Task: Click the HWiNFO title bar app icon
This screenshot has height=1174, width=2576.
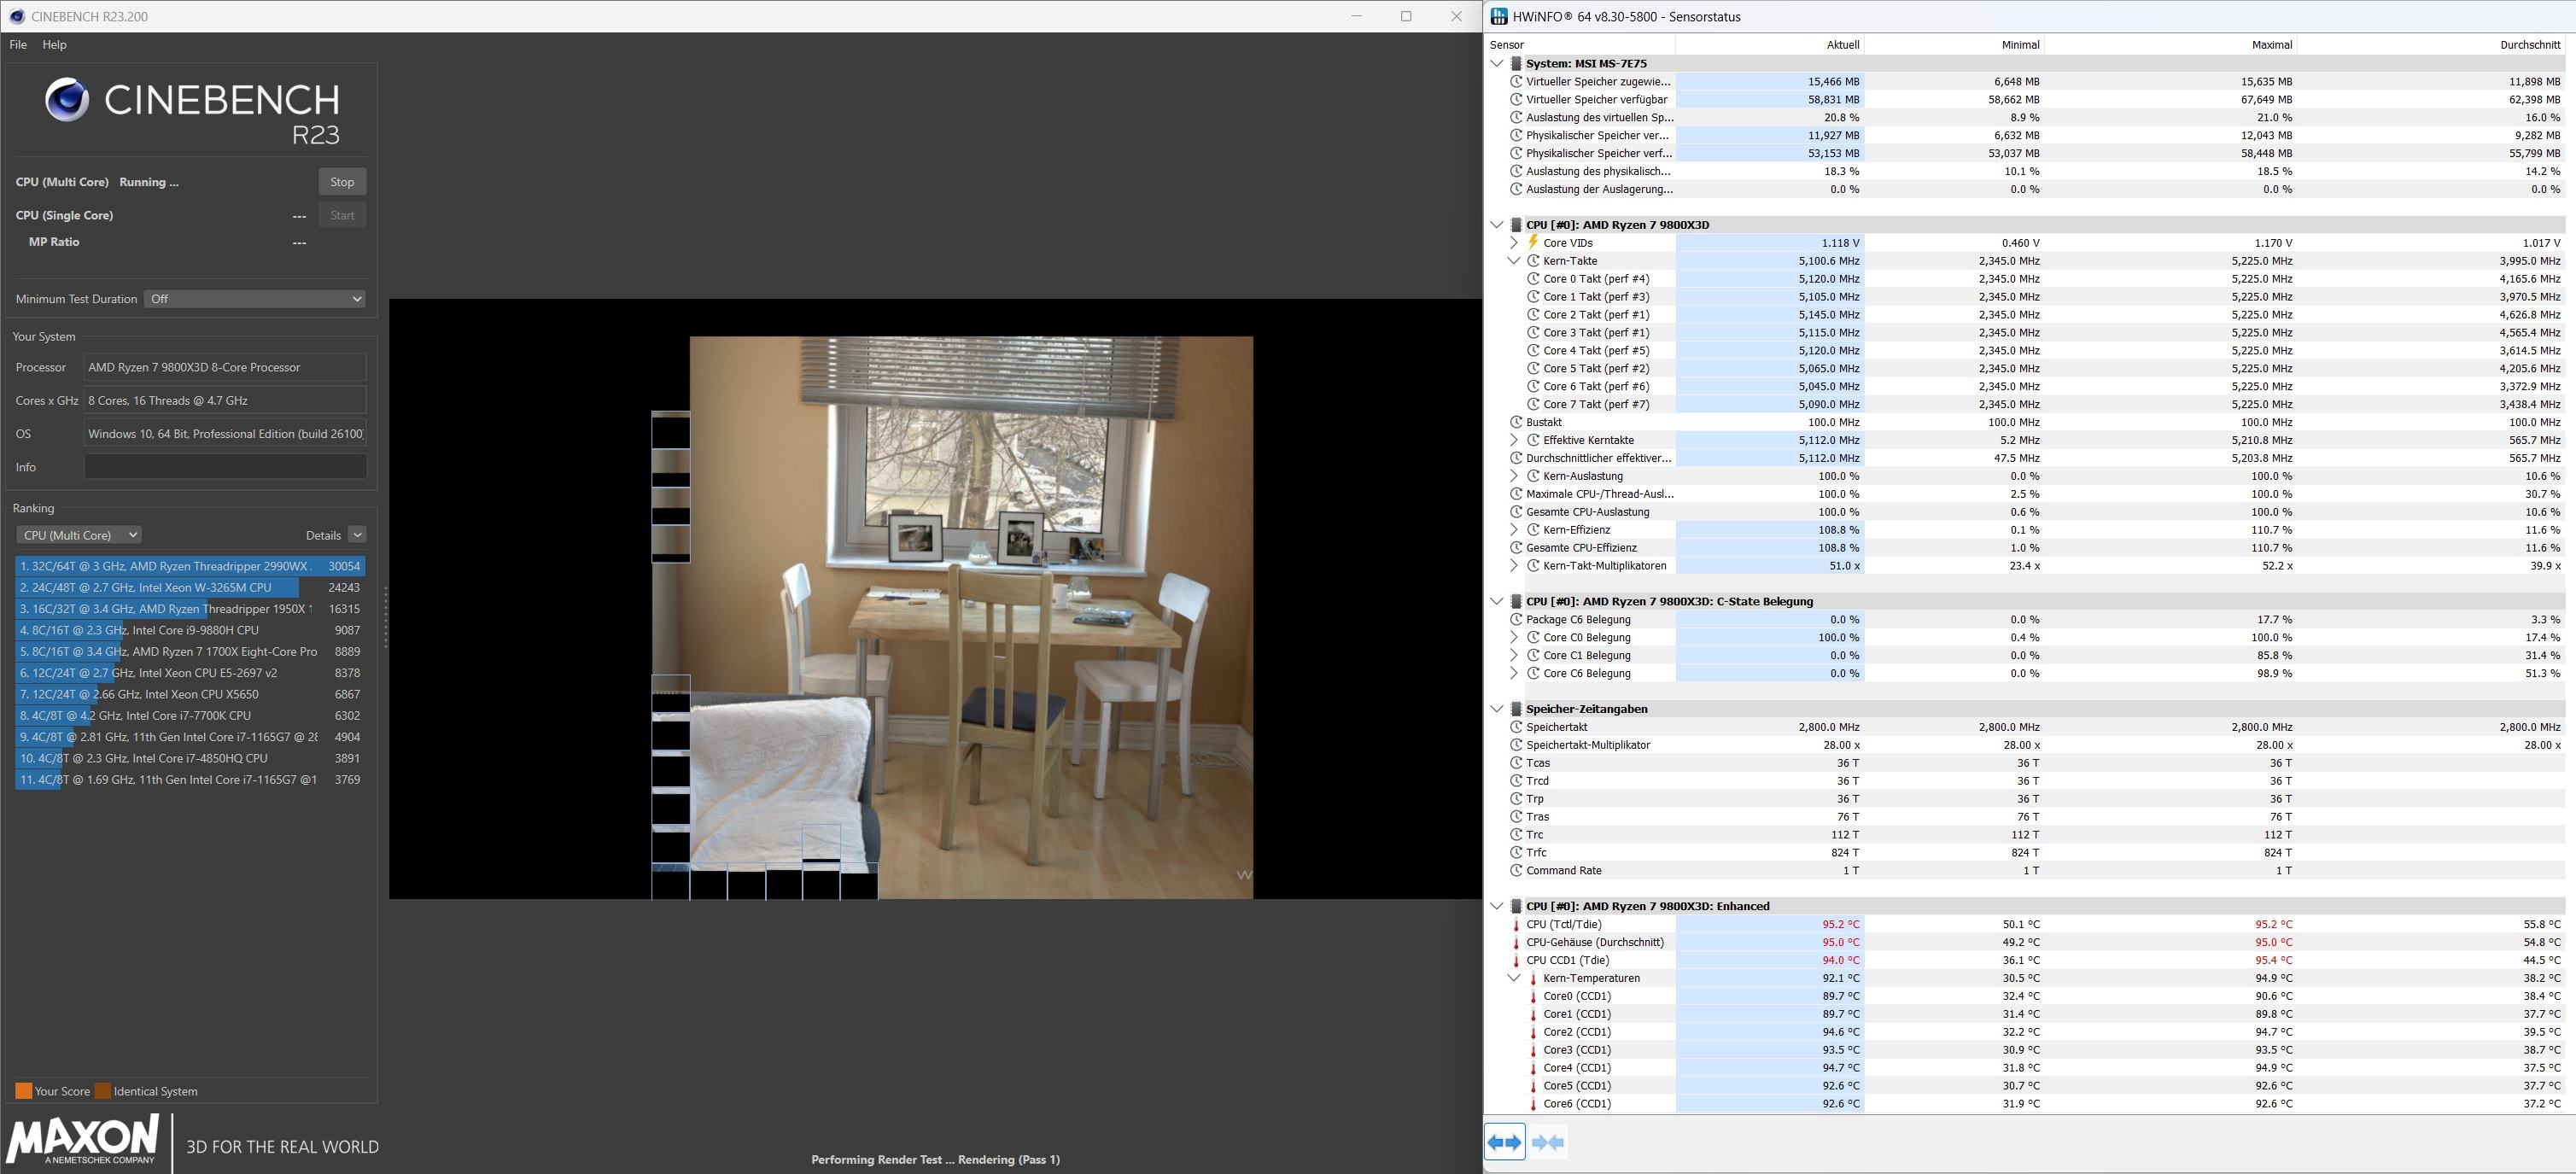Action: (1499, 17)
